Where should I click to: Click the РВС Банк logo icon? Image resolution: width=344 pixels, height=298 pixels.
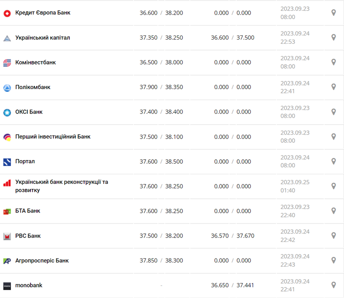point(7,236)
